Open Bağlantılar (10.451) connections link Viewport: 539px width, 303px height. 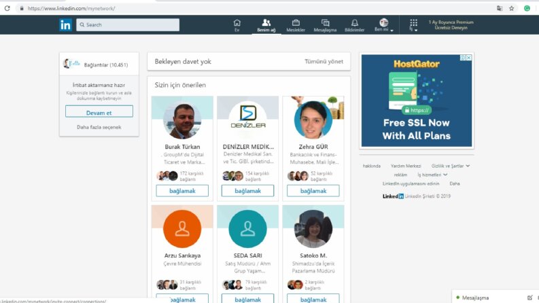[x=105, y=65]
